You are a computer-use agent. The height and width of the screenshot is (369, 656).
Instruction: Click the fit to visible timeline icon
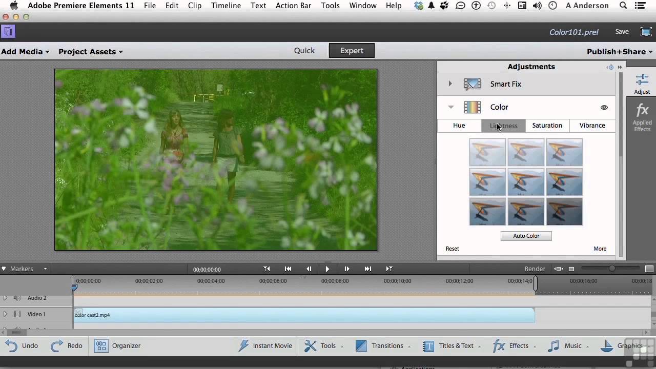pos(559,269)
